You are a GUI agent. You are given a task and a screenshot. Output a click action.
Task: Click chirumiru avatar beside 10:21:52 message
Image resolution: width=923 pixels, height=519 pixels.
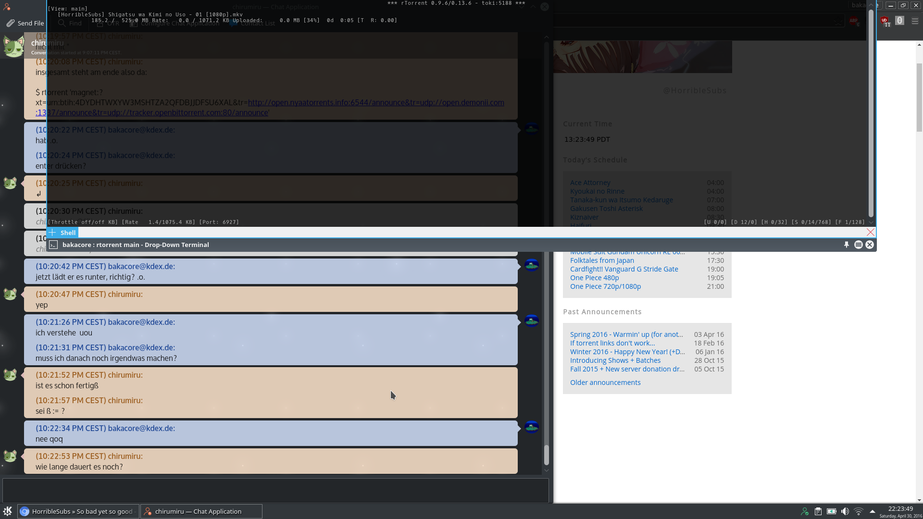pyautogui.click(x=10, y=375)
